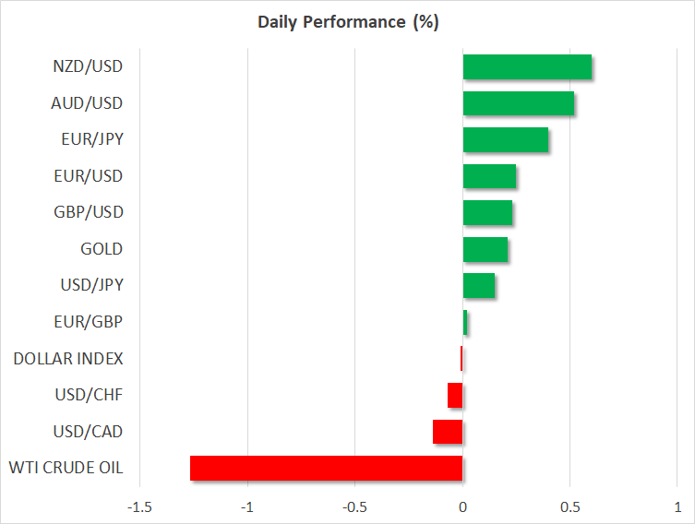Image resolution: width=695 pixels, height=524 pixels.
Task: Click the small EUR/GBP bar
Action: point(465,322)
